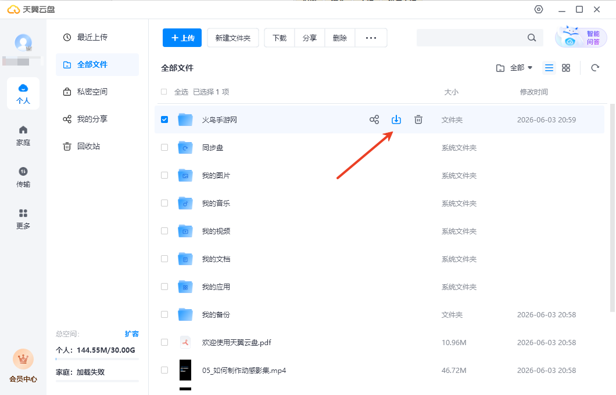Click the 删除 toolbar button
Image resolution: width=616 pixels, height=395 pixels.
(x=340, y=38)
